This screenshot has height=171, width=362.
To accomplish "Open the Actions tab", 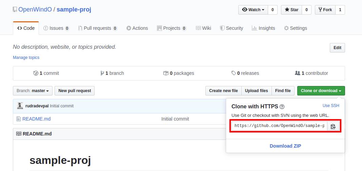I will (137, 28).
